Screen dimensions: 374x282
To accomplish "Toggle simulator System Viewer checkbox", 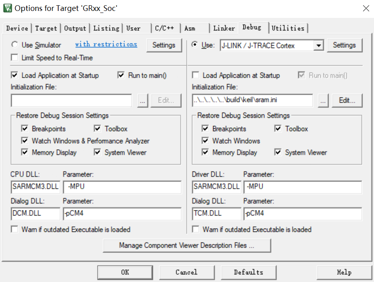I will click(97, 152).
